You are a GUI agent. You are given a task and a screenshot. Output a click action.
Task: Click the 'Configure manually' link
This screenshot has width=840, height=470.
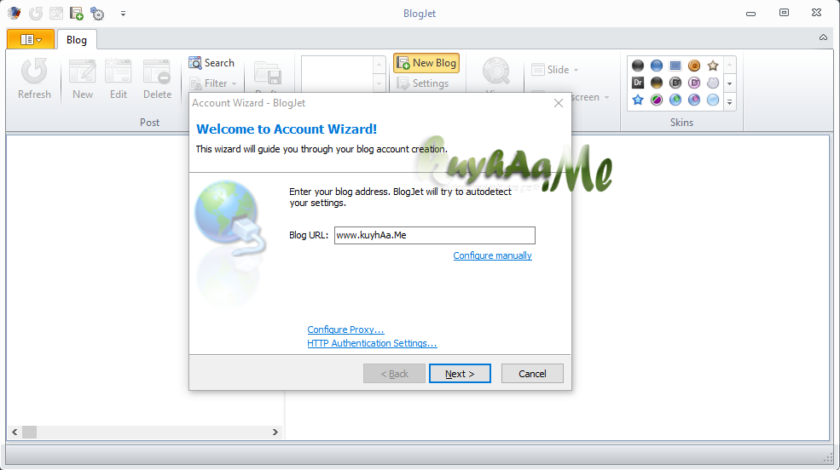pyautogui.click(x=492, y=255)
